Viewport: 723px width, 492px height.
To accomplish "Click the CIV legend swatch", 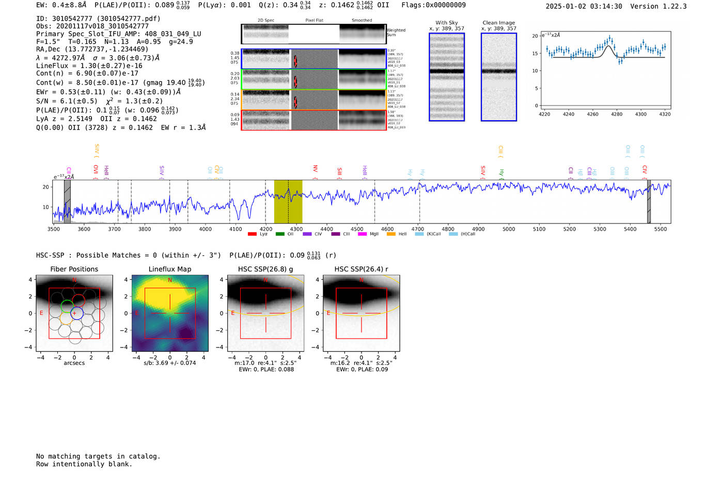I will [x=307, y=234].
